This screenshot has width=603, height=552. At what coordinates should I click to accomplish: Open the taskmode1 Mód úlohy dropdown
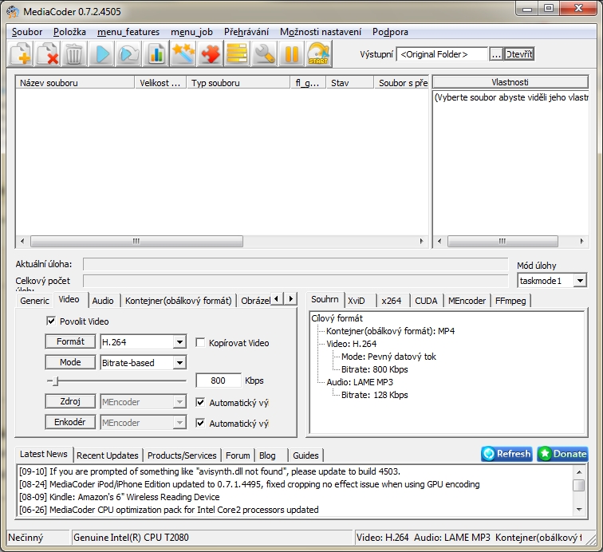[580, 281]
